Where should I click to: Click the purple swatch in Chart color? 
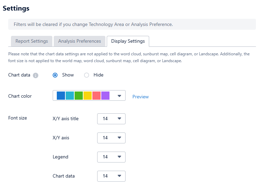105,96
